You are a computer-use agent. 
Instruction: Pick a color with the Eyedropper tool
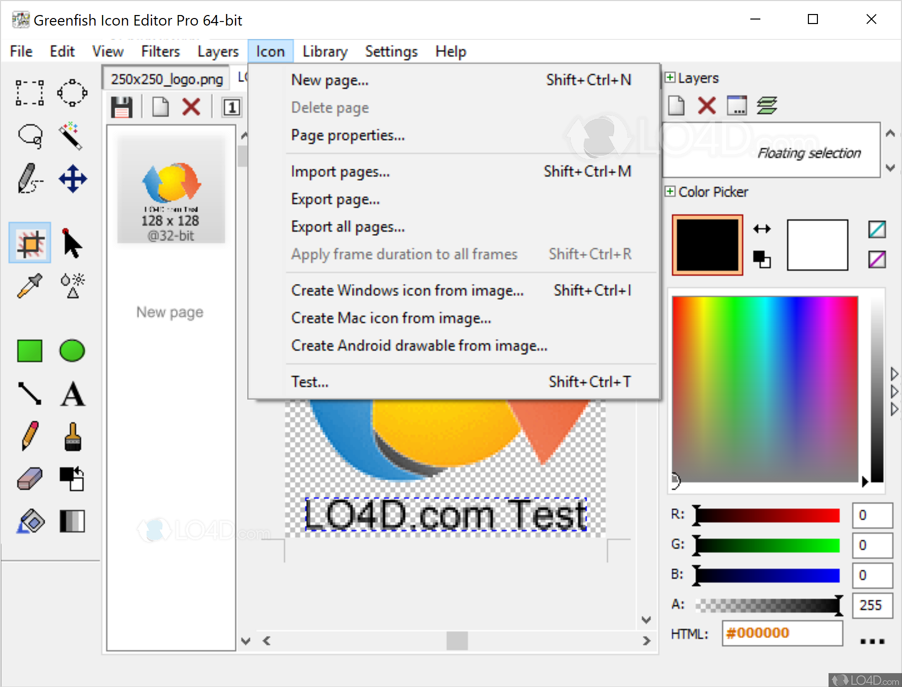(29, 286)
